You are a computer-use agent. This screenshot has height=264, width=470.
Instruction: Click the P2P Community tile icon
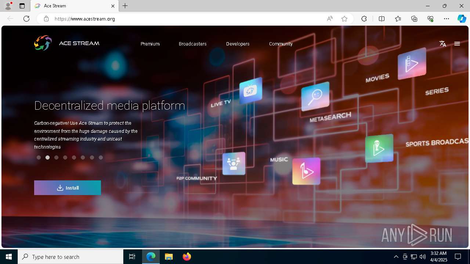[x=234, y=163]
